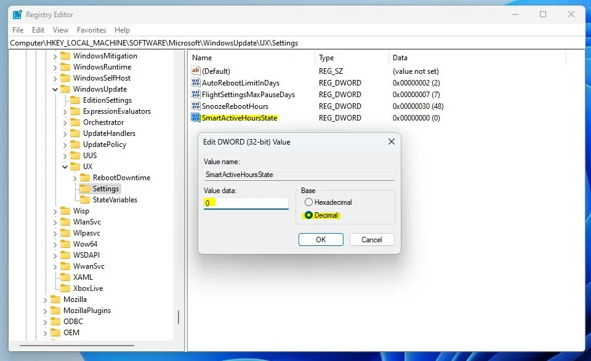
Task: Collapse the WindowsUpdate tree node
Action: coord(55,89)
